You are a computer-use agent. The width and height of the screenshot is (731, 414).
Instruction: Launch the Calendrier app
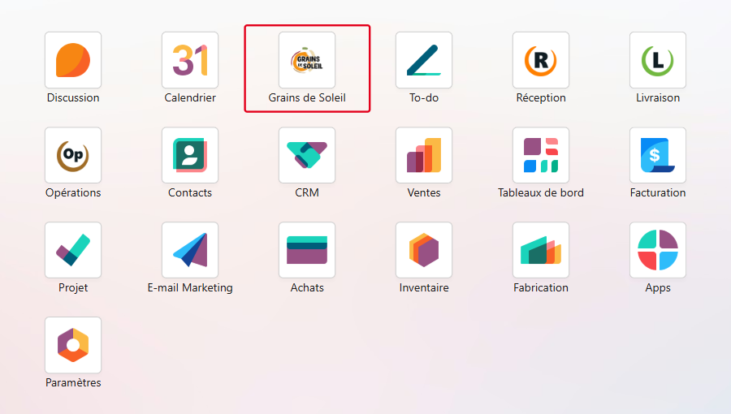click(x=190, y=60)
